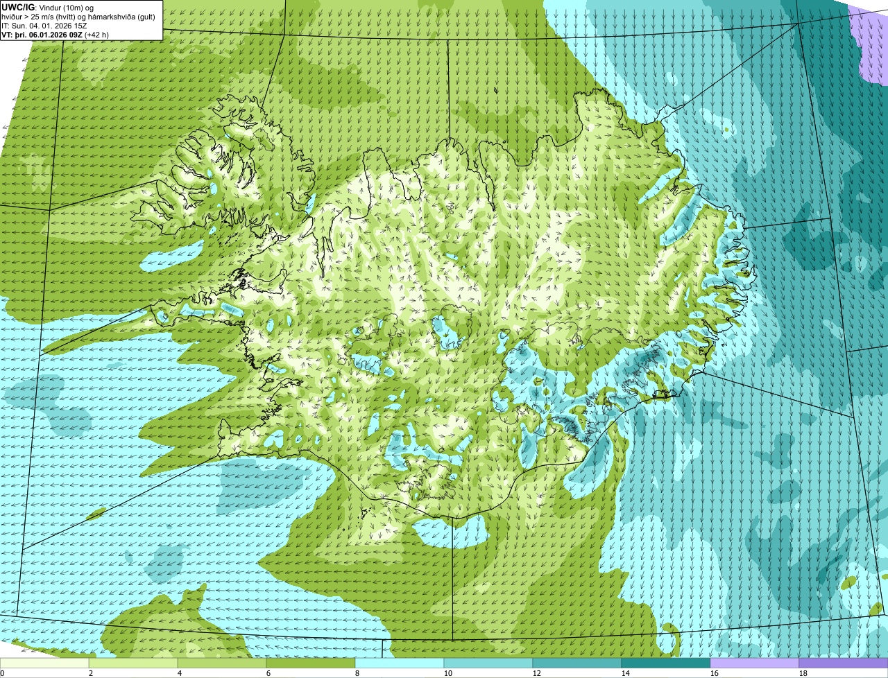
Task: Click the valid time 'VT: þri. 06.01.2026 09Z (+42 h)'
Action: pos(55,34)
